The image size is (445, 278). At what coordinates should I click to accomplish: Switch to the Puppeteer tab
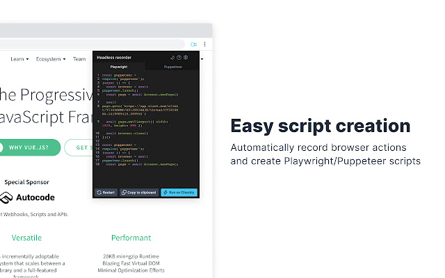coord(173,67)
